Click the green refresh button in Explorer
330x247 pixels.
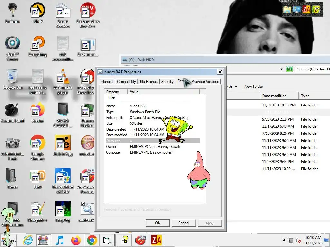(x=290, y=69)
